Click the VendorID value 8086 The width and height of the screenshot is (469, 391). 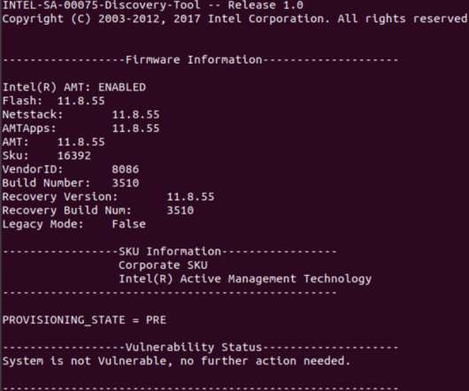126,170
